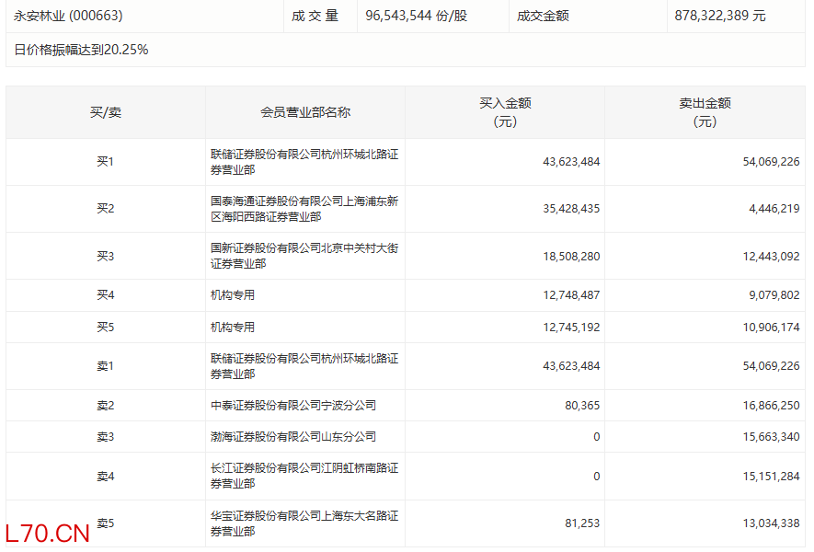Click the 878,322,389 元 turnover value
This screenshot has height=552, width=814.
tap(719, 16)
